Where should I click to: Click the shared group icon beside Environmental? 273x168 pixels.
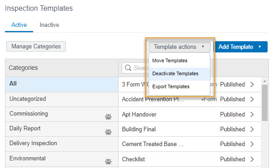point(108,162)
